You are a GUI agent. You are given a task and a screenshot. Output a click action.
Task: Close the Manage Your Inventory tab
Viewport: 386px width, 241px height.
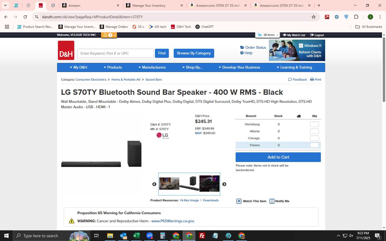tap(182, 5)
